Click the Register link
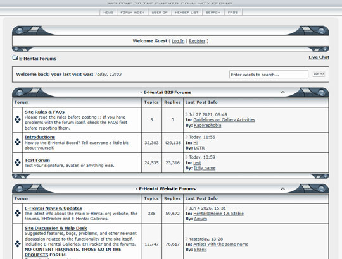 pos(197,41)
